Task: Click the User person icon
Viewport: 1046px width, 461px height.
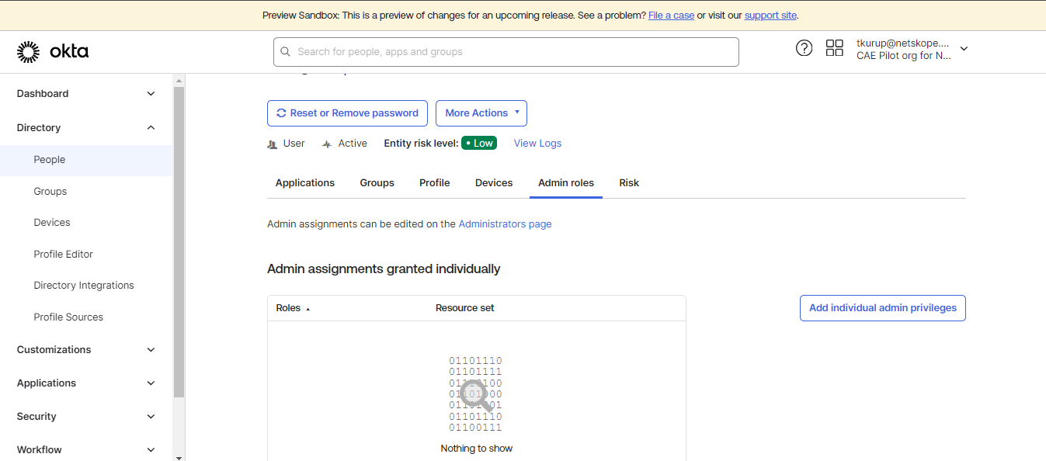Action: click(273, 144)
